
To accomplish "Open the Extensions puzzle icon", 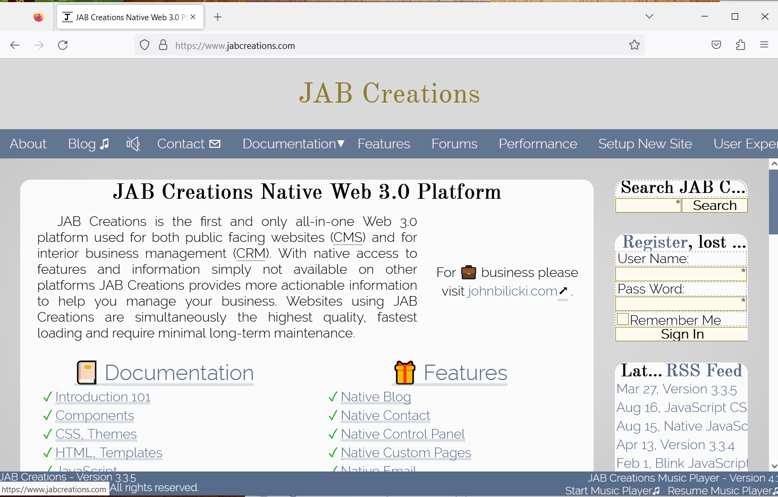I will 740,45.
